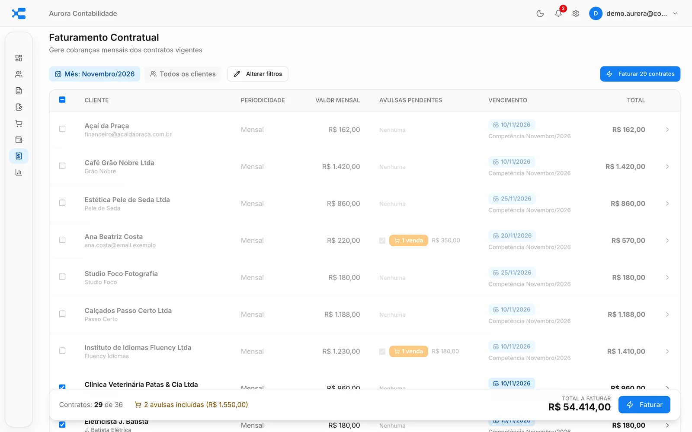This screenshot has height=432, width=692.
Task: Open the billing receipt sidebar icon
Action: [19, 156]
